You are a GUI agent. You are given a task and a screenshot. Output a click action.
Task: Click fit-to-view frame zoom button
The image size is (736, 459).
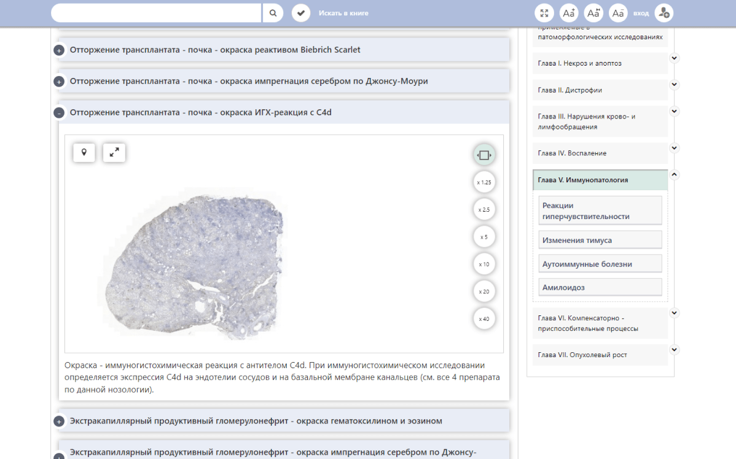coord(484,155)
